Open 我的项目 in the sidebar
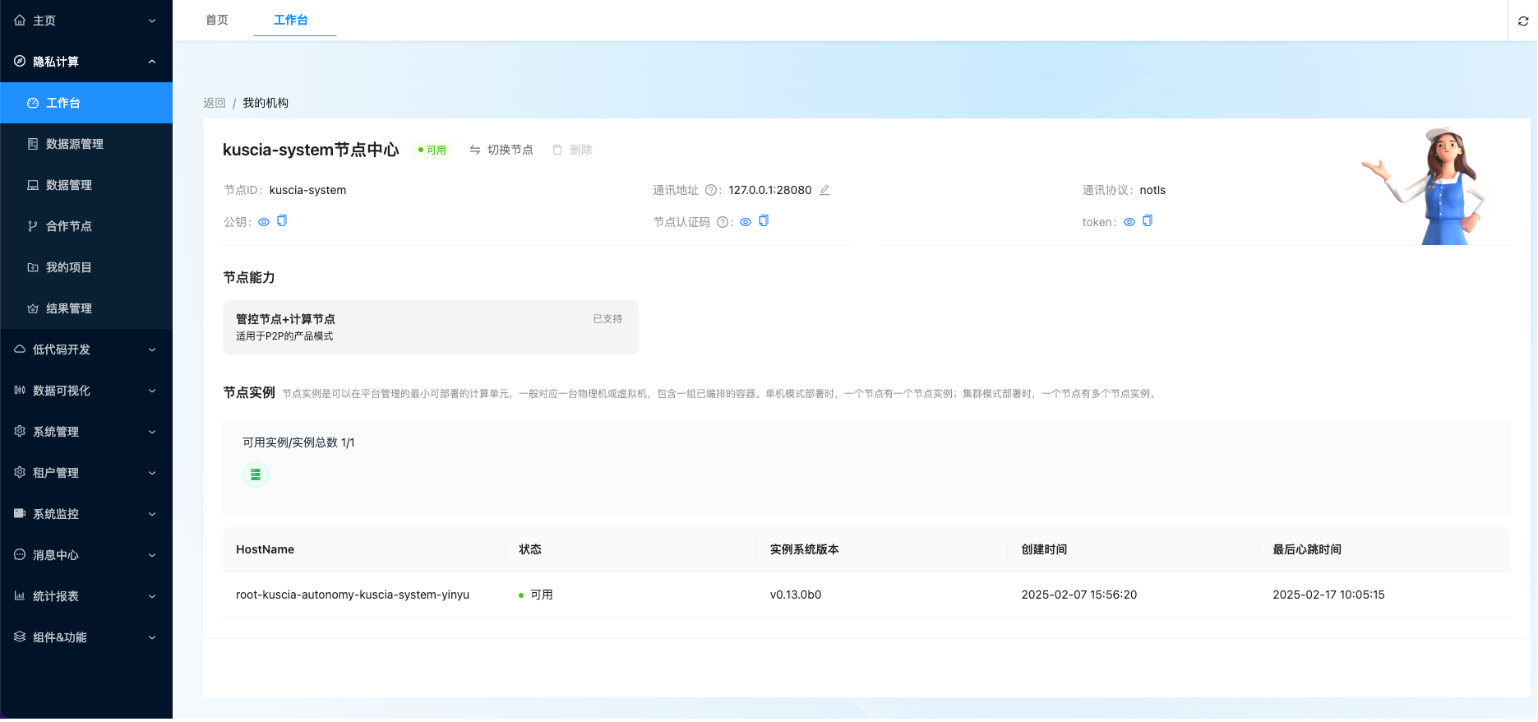The height and width of the screenshot is (722, 1538). tap(86, 267)
